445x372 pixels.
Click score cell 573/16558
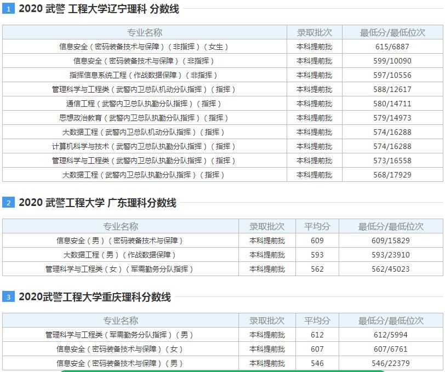click(x=392, y=161)
